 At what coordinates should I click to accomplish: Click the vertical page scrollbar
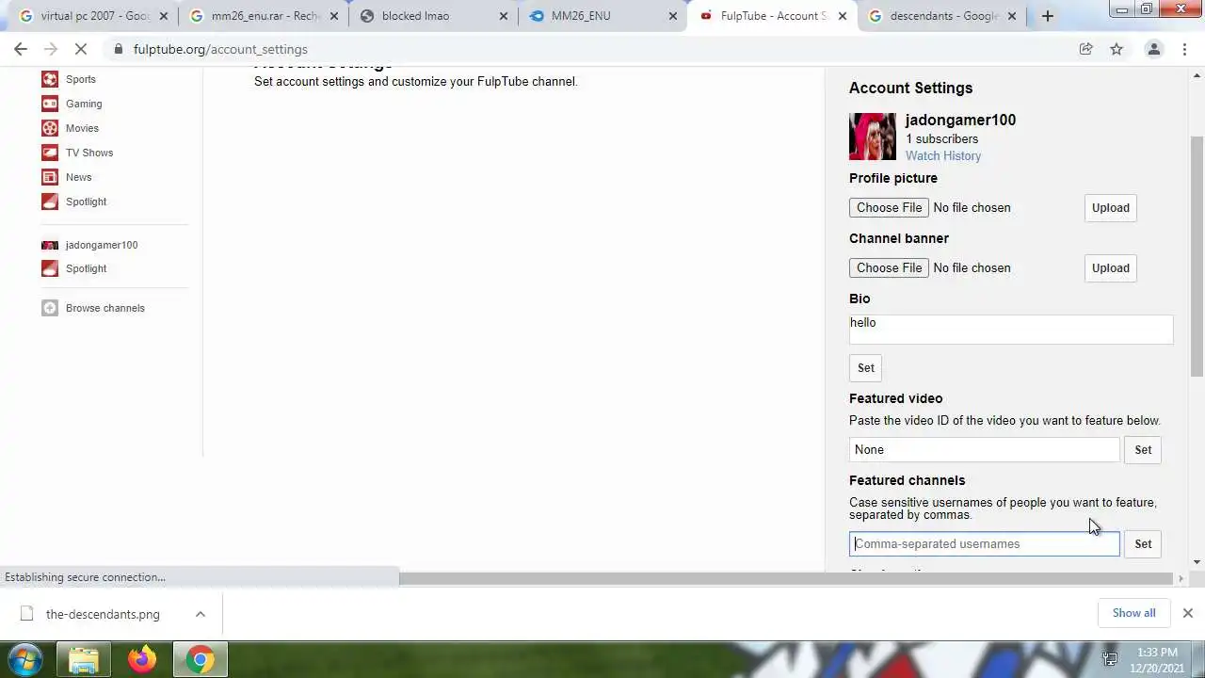1197,256
